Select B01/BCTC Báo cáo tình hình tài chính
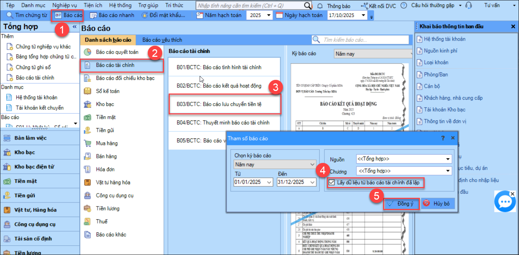The image size is (519, 255). (224, 67)
